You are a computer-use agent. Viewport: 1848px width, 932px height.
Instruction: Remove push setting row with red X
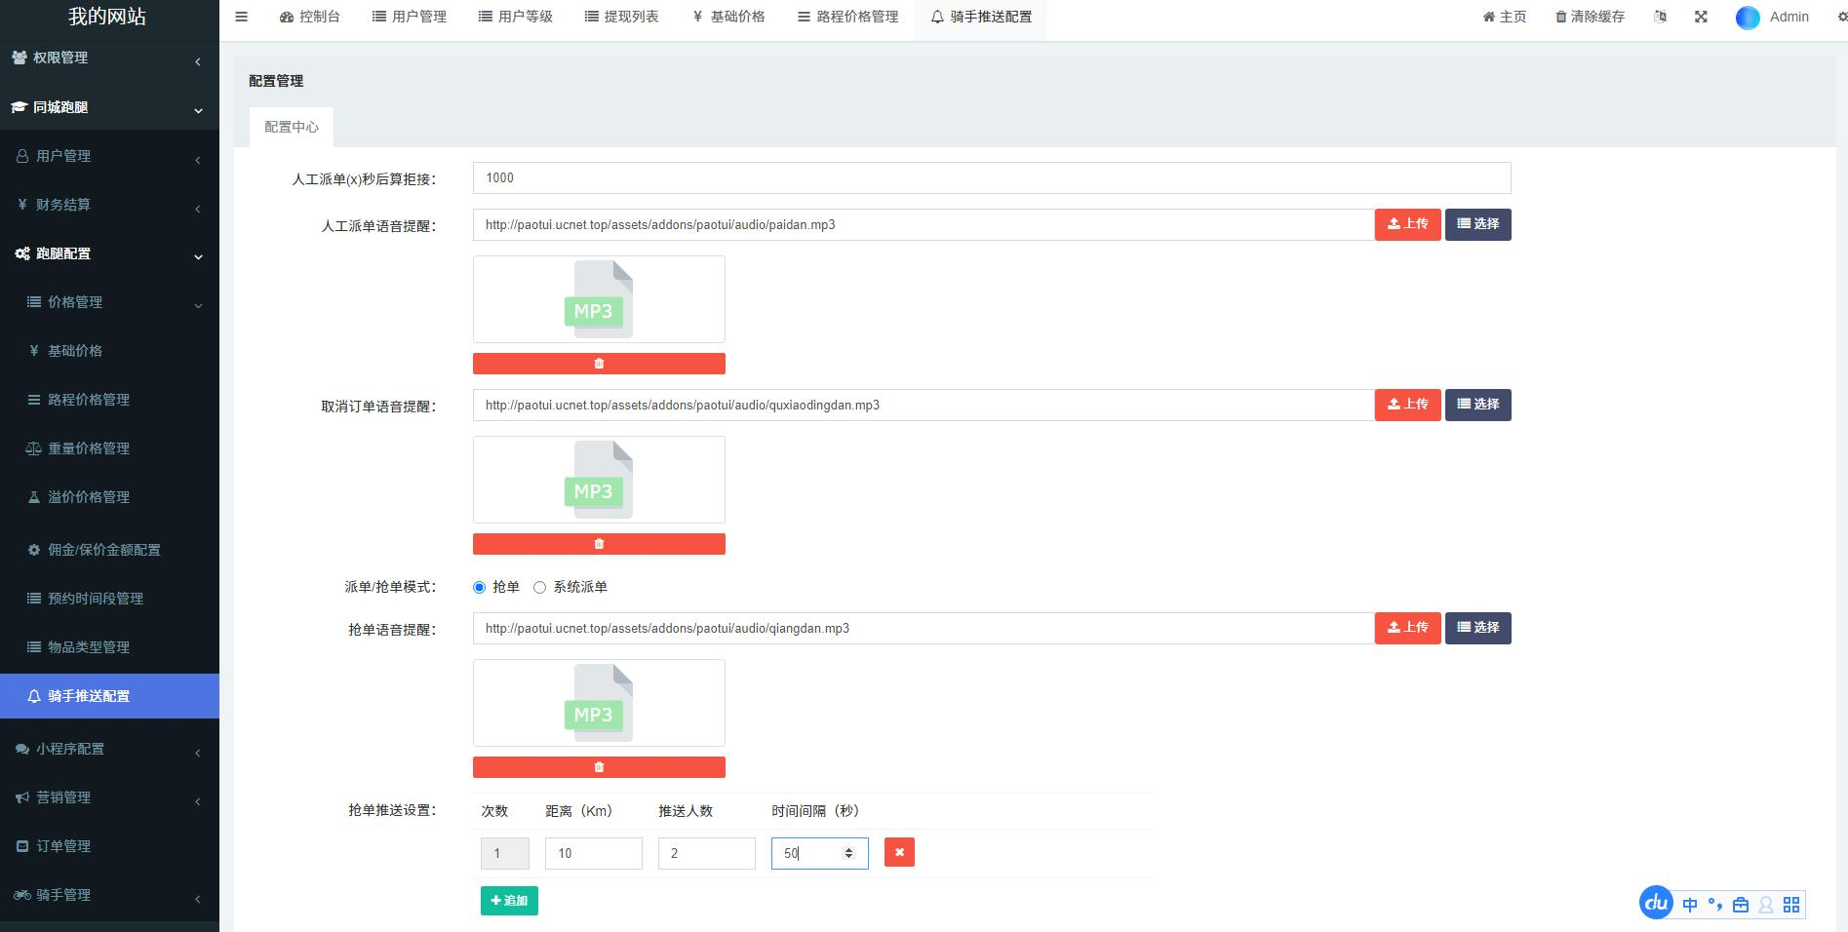[899, 853]
